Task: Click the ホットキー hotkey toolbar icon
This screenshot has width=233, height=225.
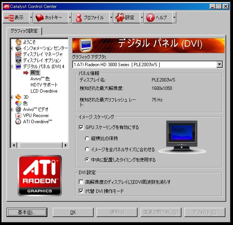Action: tap(39, 18)
